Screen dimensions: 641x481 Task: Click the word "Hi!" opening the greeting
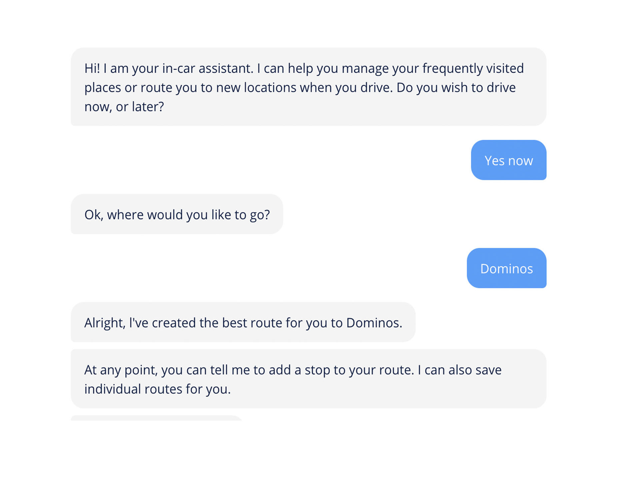click(x=92, y=68)
